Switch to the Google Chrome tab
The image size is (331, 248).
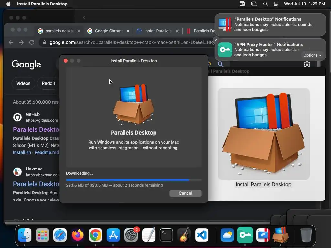[x=108, y=31]
